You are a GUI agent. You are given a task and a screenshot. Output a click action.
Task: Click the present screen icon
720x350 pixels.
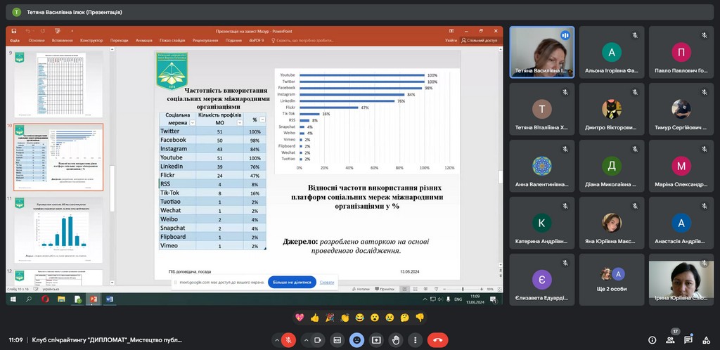click(x=376, y=339)
